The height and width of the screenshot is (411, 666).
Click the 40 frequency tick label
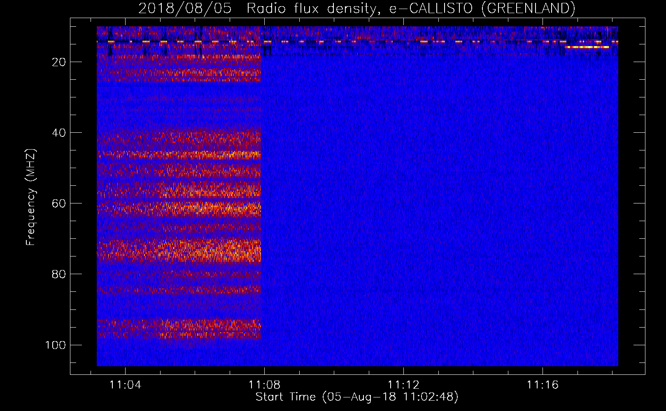click(59, 133)
